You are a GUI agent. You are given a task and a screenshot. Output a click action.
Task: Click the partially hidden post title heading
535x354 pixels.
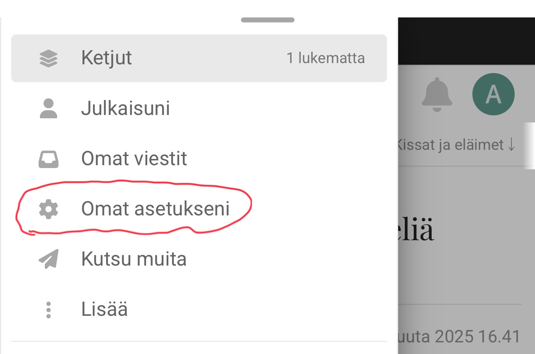click(x=416, y=231)
